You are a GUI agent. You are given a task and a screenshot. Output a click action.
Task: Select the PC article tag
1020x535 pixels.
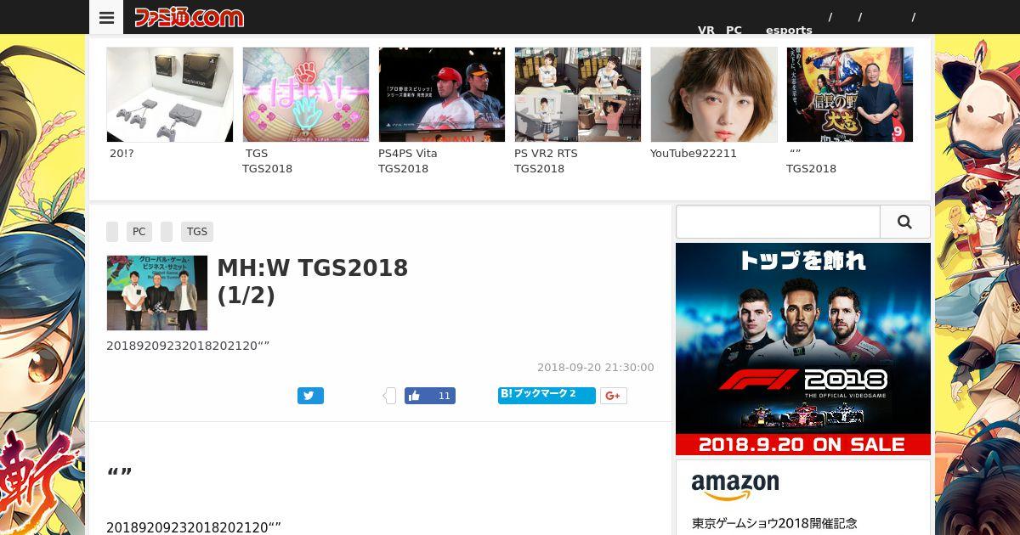pos(139,231)
